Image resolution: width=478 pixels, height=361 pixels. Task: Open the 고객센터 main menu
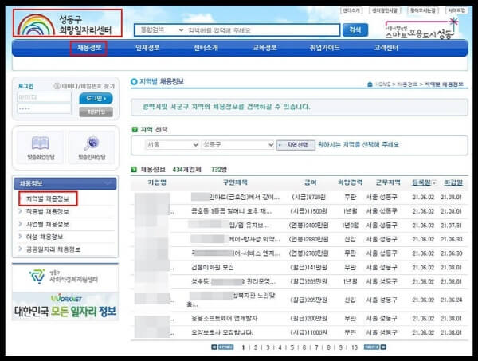(386, 48)
